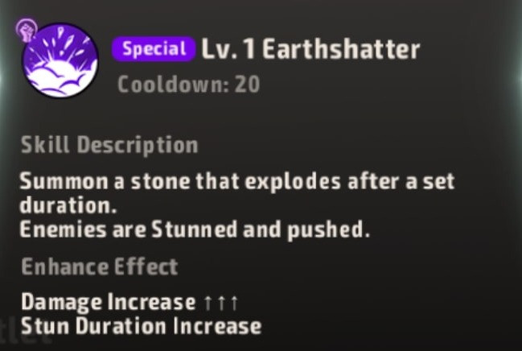522x351 pixels.
Task: Click the first up arrow after Damage Increase
Action: point(208,303)
